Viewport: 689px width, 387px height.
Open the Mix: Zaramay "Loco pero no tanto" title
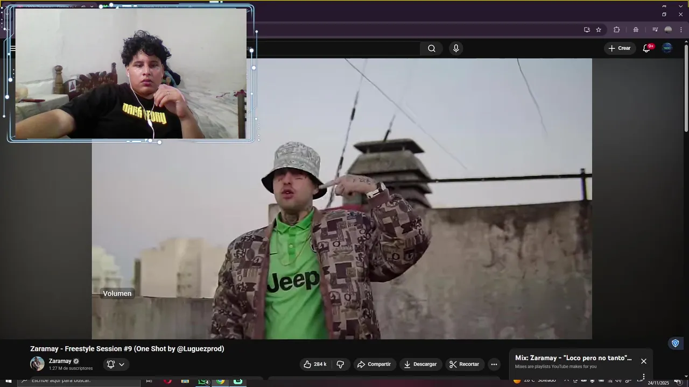573,358
